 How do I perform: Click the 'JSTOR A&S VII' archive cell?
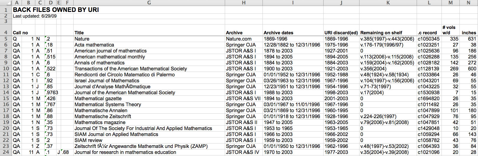click(243, 98)
